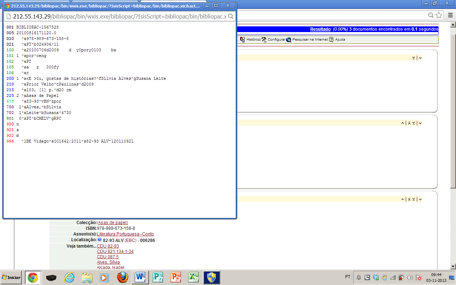Image resolution: width=456 pixels, height=285 pixels.
Task: Launch Windows Media Player from taskbar
Action: click(x=105, y=277)
